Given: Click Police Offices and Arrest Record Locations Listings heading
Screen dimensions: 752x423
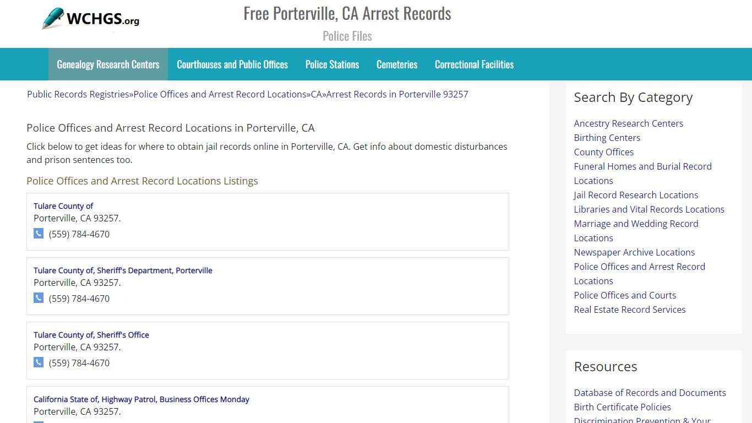Looking at the screenshot, I should click(142, 181).
